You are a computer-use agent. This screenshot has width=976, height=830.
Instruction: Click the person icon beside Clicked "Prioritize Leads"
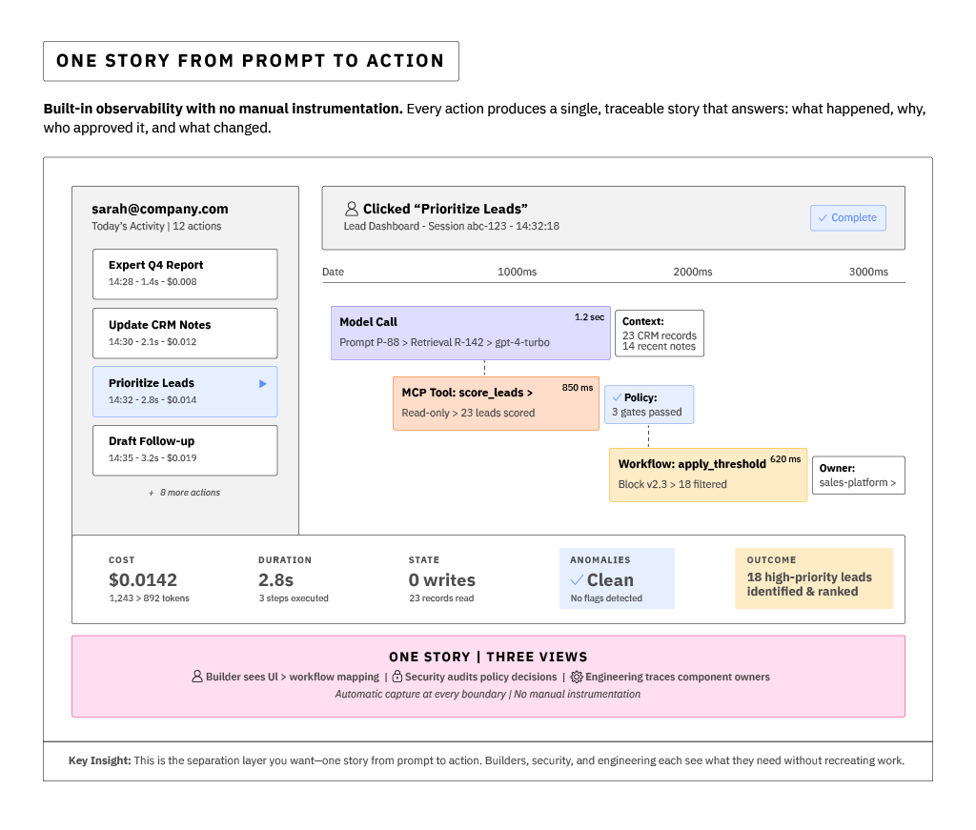[352, 208]
